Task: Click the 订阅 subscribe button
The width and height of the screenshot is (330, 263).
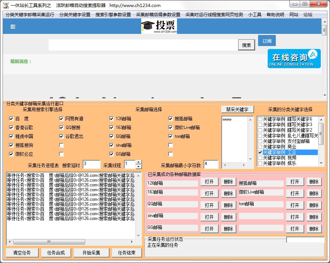Action: [267, 41]
